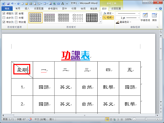Viewport: 164px width, 123px height.
Task: Click the 插入 insert mode indicator
Action: point(52,119)
